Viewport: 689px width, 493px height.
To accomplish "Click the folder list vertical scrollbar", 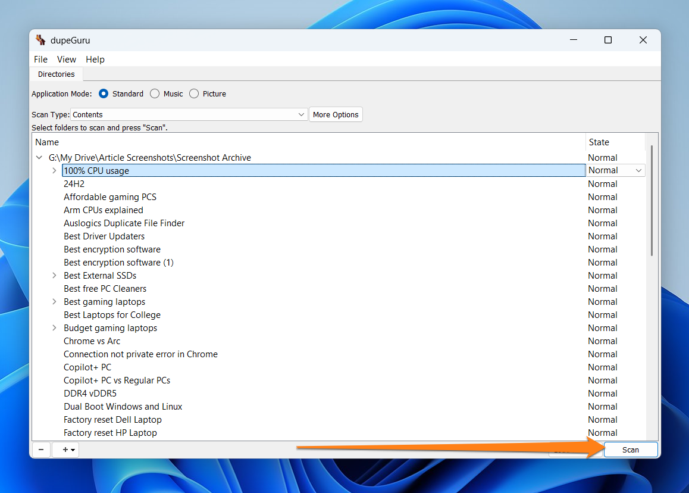I will [x=652, y=202].
